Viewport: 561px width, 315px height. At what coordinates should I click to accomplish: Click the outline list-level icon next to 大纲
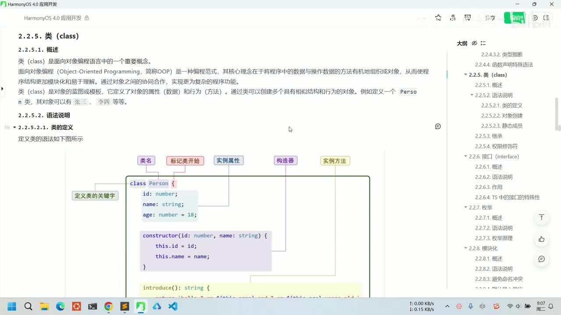click(483, 43)
